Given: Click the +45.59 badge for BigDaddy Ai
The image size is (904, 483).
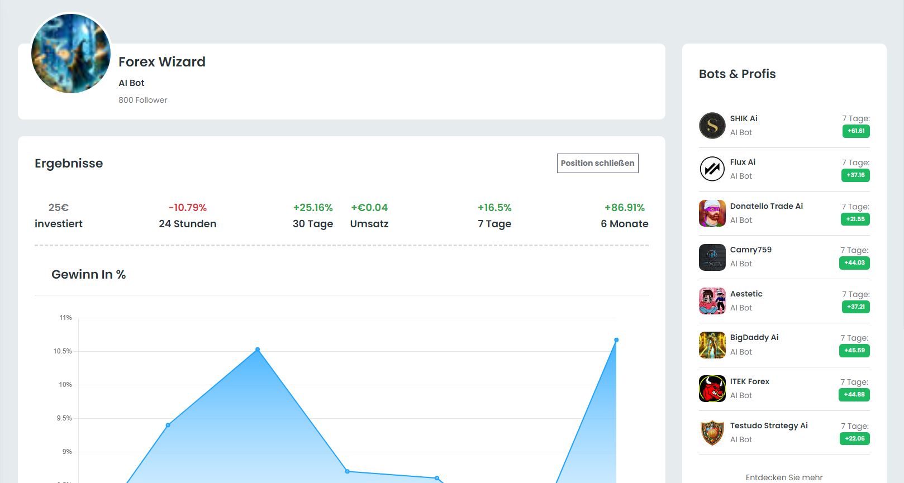Looking at the screenshot, I should click(854, 351).
